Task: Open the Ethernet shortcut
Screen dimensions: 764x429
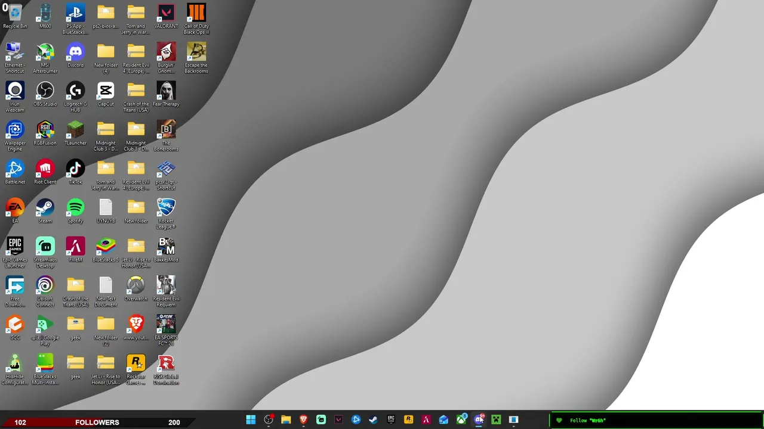Action: (x=15, y=58)
